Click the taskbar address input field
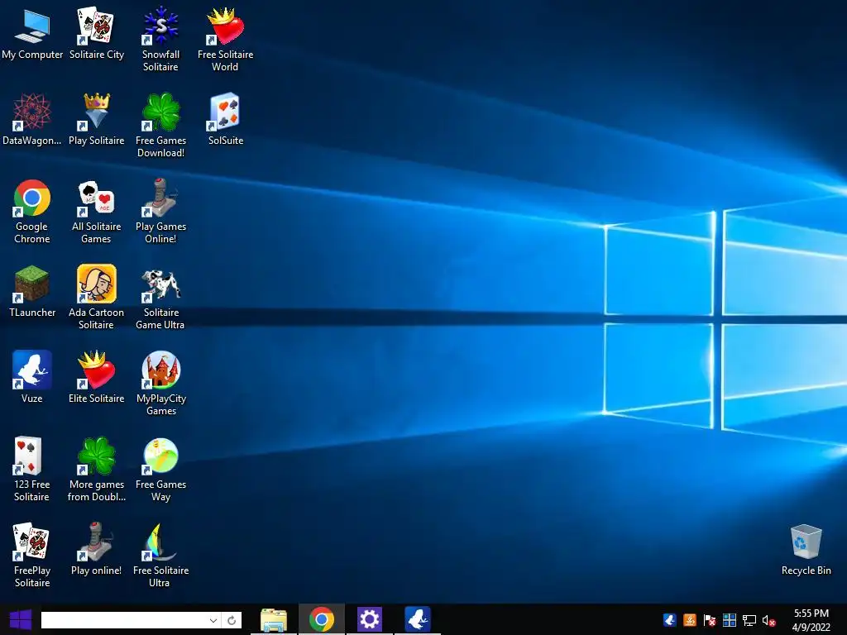 124,620
